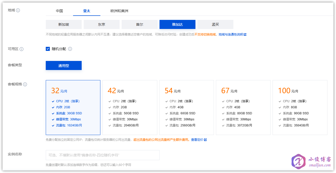336x173 pixels.
Task: Toggle the 随机分配 checkbox
Action: click(48, 49)
